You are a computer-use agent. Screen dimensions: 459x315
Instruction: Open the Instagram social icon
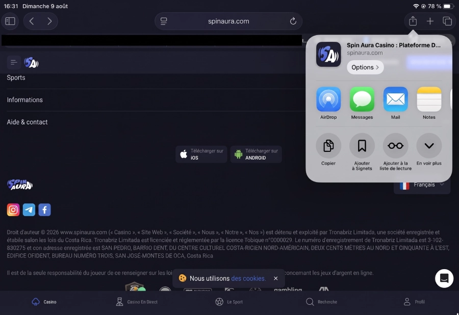(x=13, y=209)
